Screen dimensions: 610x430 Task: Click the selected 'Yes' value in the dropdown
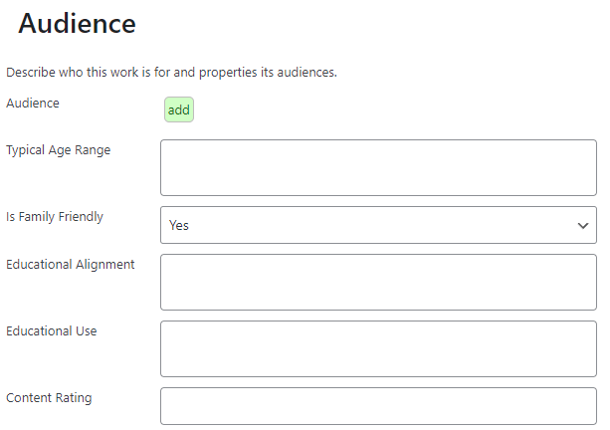tap(179, 225)
